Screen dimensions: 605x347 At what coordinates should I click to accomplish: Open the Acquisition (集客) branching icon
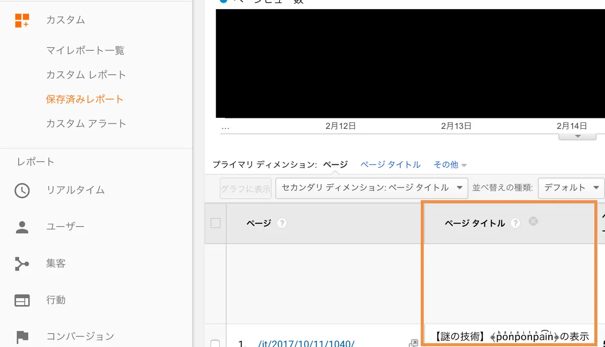click(22, 263)
